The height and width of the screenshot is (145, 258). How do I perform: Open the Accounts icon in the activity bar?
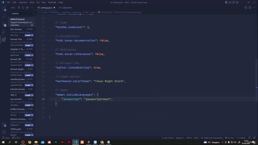4,124
